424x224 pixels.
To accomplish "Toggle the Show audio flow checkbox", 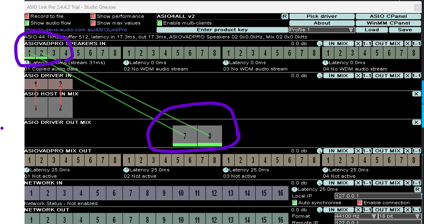I will pyautogui.click(x=26, y=23).
